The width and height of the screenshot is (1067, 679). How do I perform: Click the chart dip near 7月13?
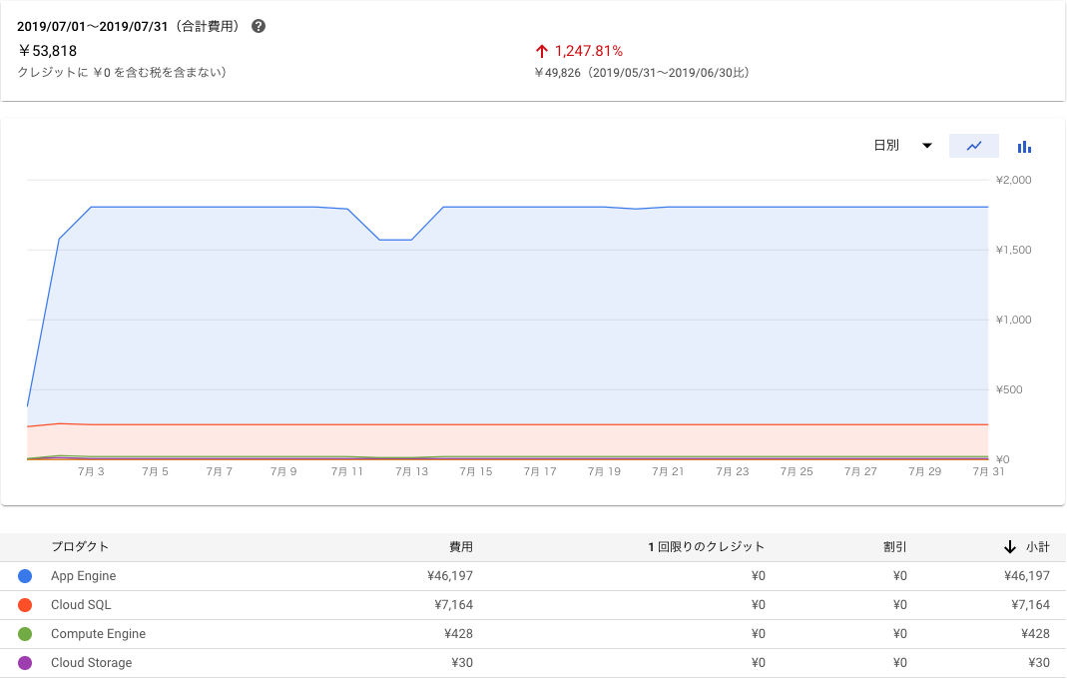point(397,240)
